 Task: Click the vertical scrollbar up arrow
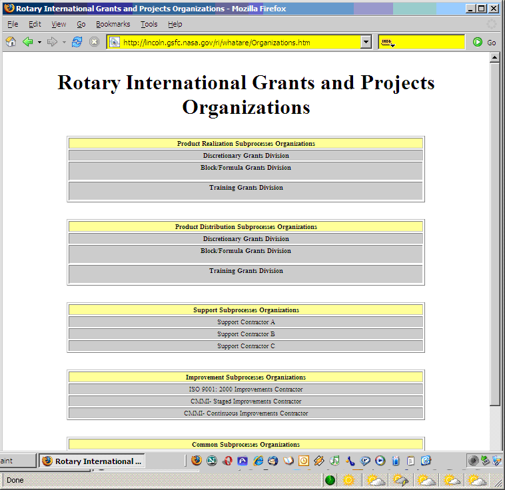tap(495, 58)
